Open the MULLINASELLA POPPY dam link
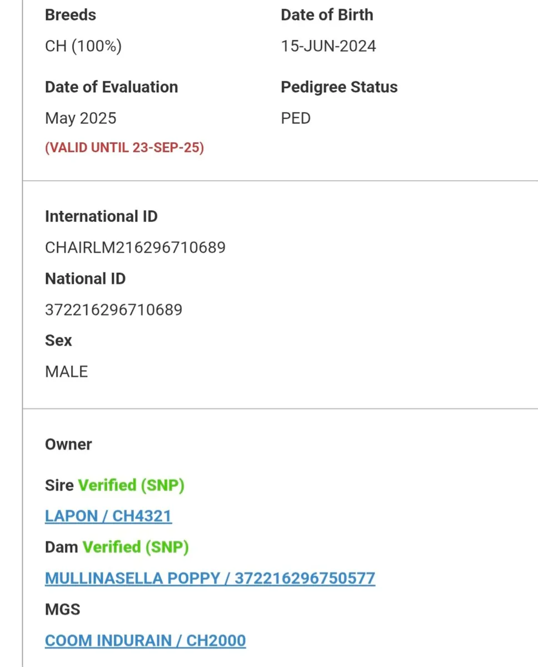This screenshot has width=538, height=667. (210, 579)
